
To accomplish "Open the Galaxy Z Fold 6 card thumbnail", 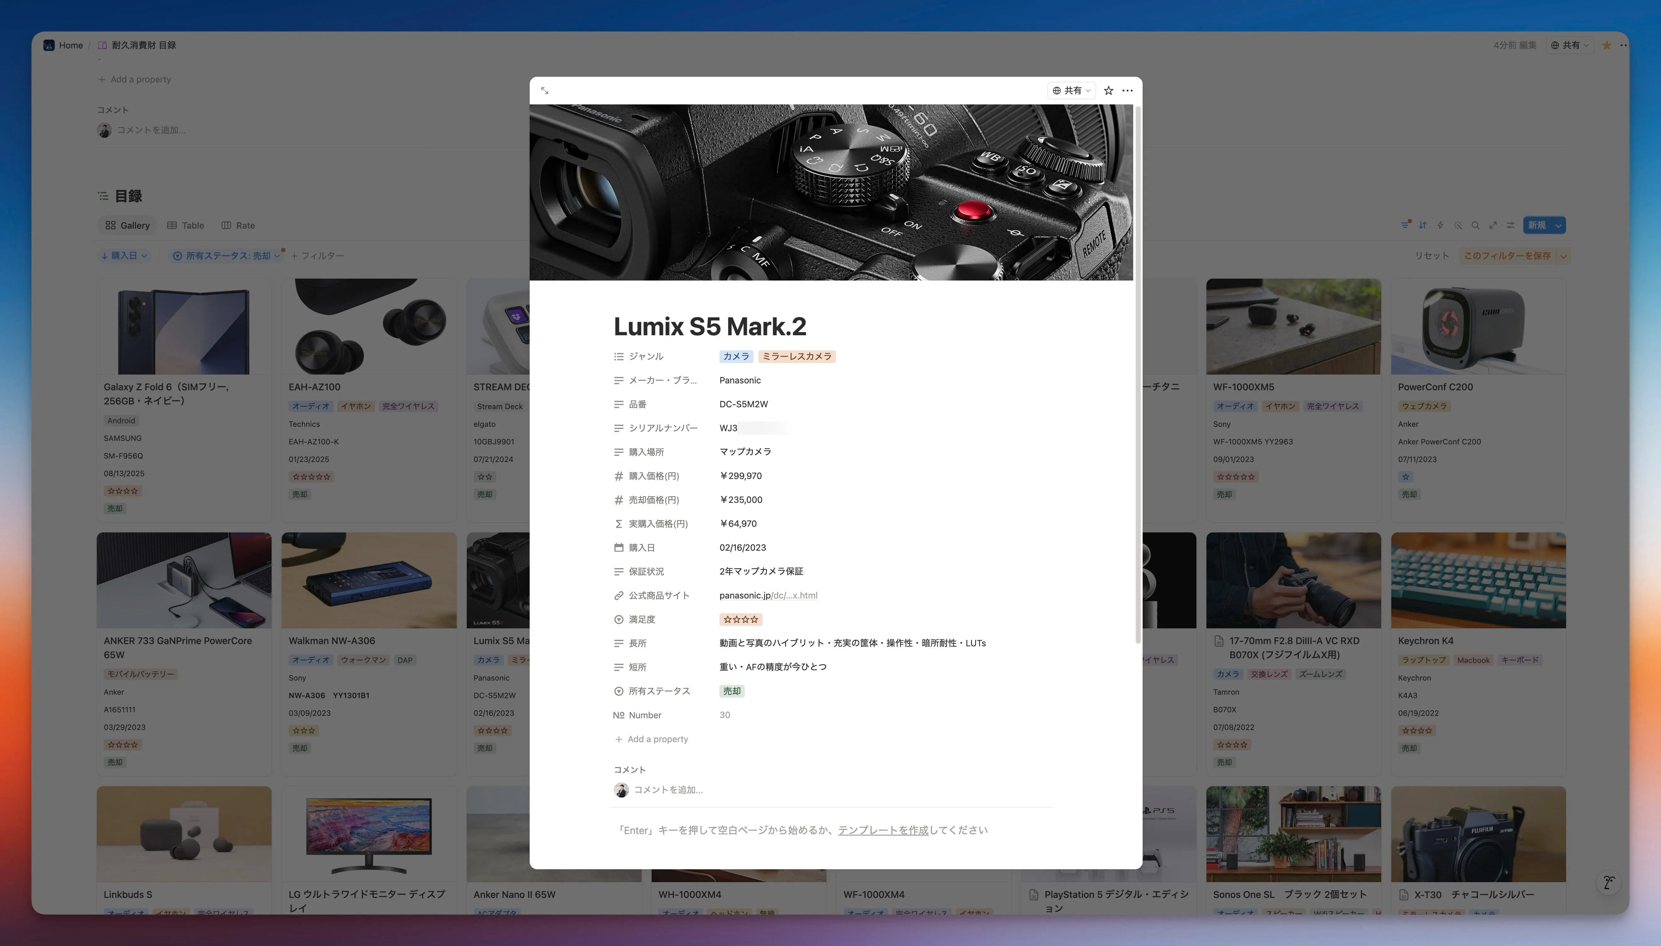I will click(x=185, y=326).
